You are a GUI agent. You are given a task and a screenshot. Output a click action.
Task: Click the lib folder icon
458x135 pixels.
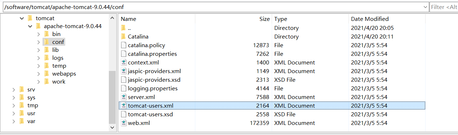click(46, 50)
